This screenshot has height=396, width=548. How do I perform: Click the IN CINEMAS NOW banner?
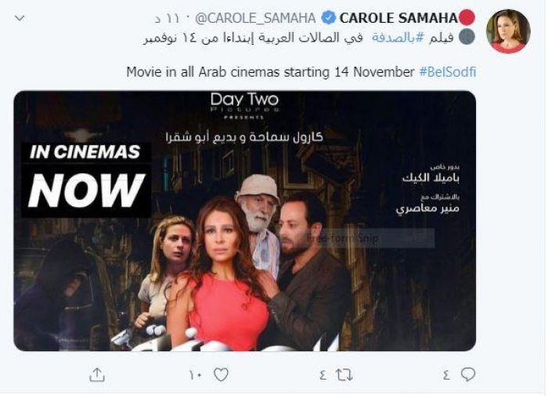coord(86,180)
